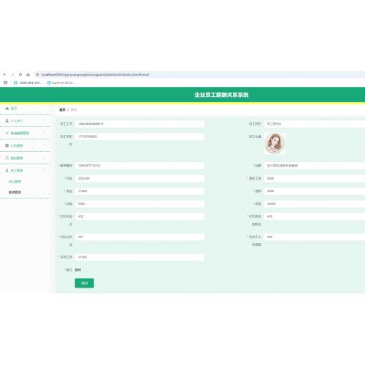Click the person icon beside 个人中心
The height and width of the screenshot is (365, 365).
tap(7, 120)
